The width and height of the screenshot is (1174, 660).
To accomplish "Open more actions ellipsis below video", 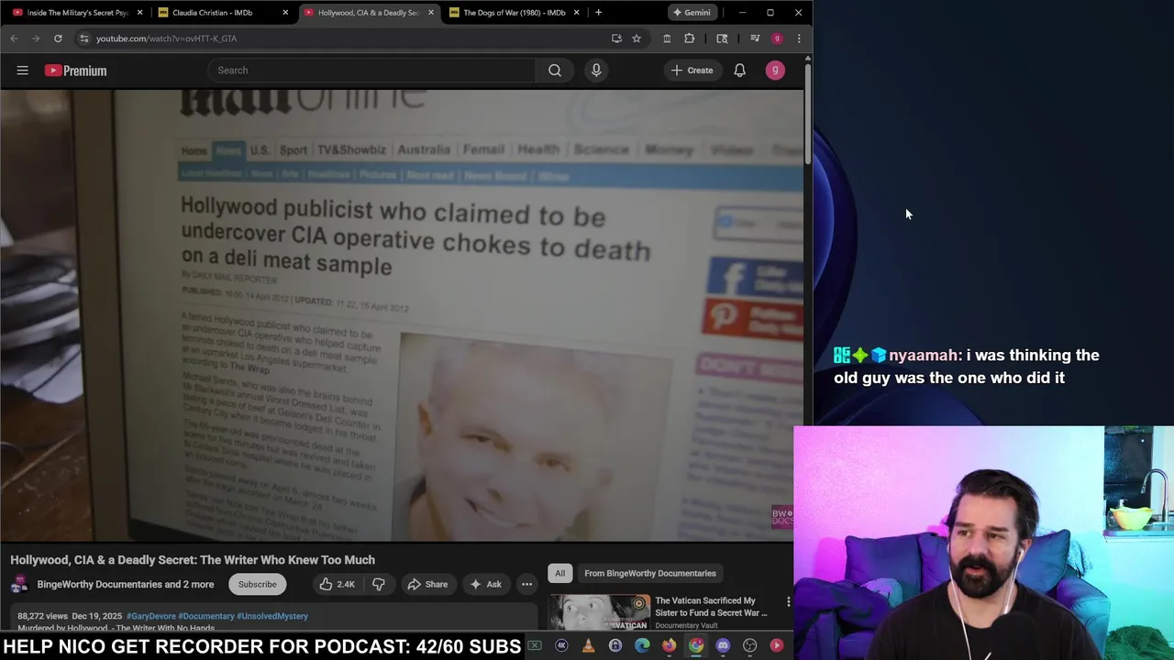I will (526, 584).
